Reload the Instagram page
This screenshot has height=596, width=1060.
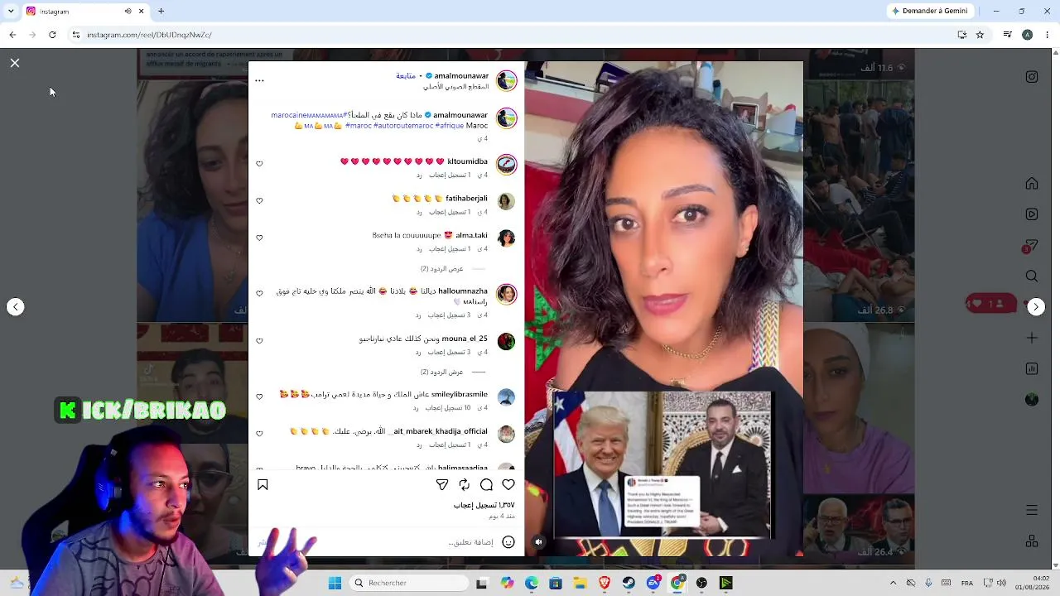point(52,35)
